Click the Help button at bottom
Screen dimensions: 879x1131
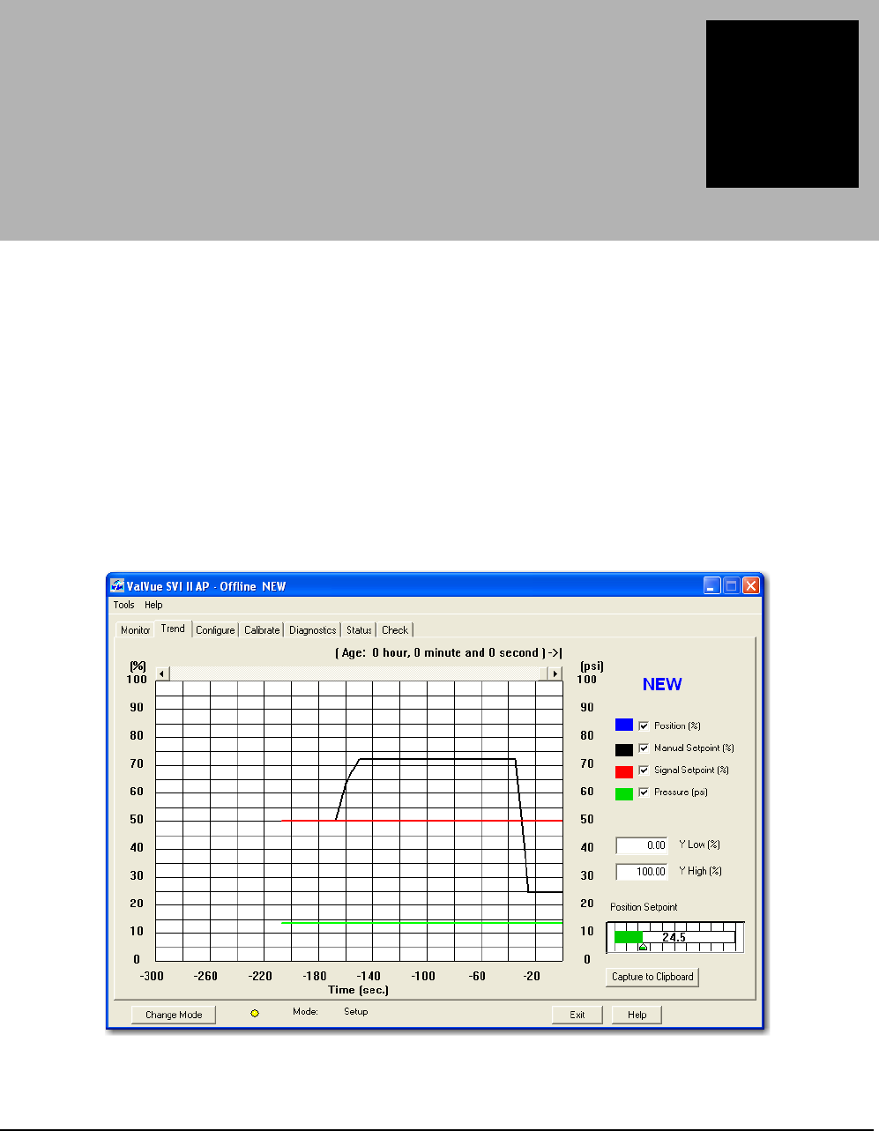tap(637, 1015)
